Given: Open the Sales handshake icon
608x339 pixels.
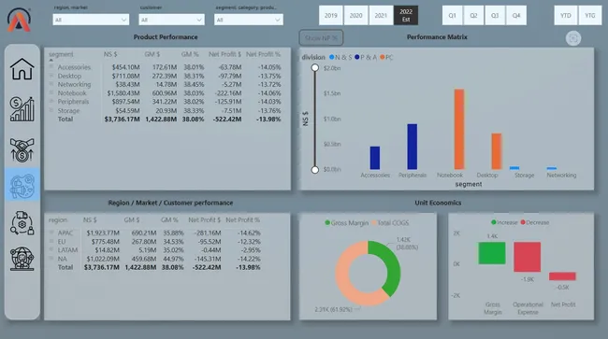Looking at the screenshot, I should click(22, 149).
